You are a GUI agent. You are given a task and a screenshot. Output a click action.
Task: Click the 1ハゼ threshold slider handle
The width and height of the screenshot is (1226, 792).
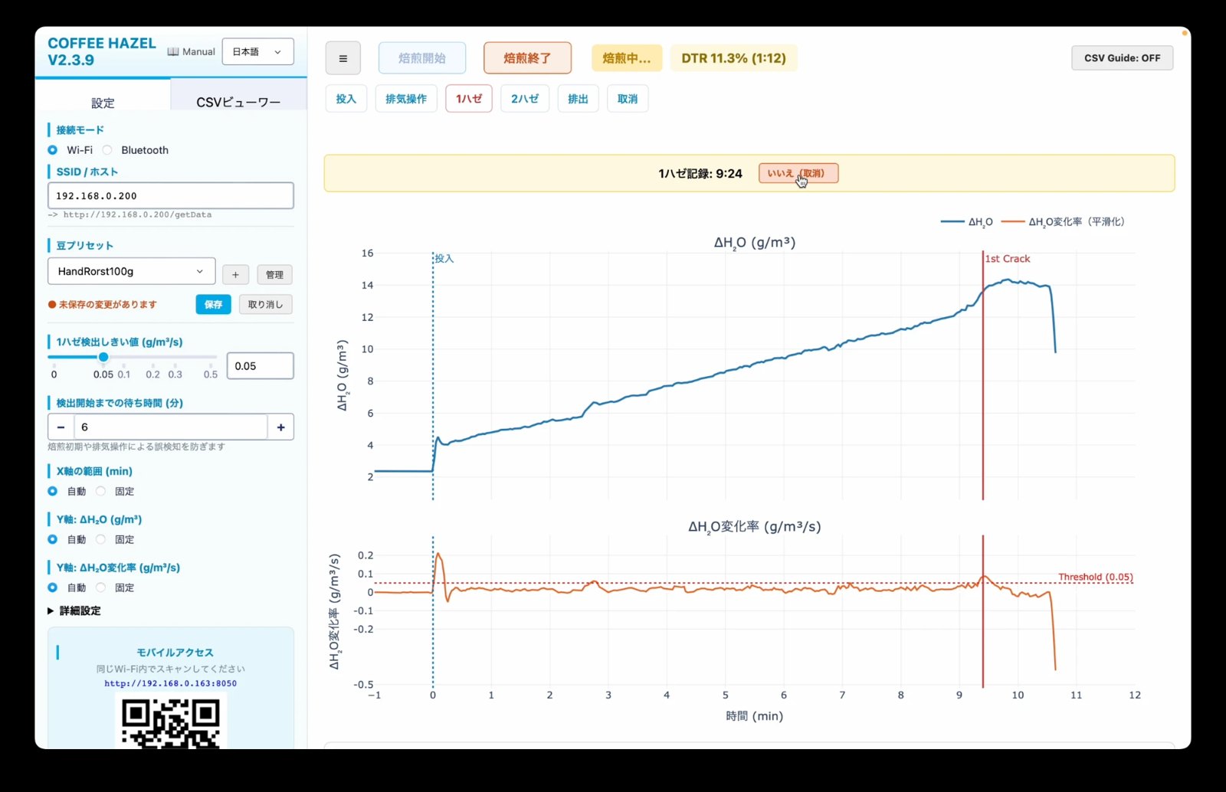pyautogui.click(x=103, y=357)
